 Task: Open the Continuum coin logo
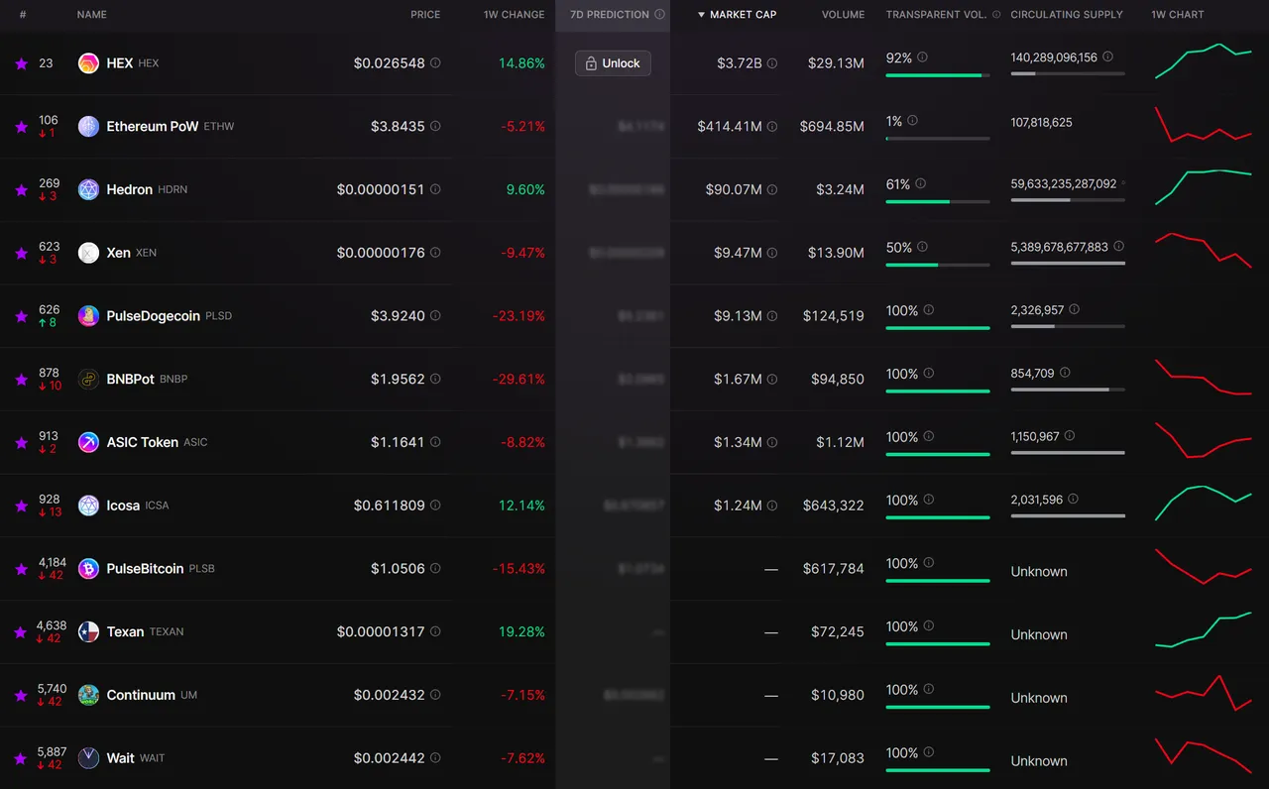click(x=88, y=695)
